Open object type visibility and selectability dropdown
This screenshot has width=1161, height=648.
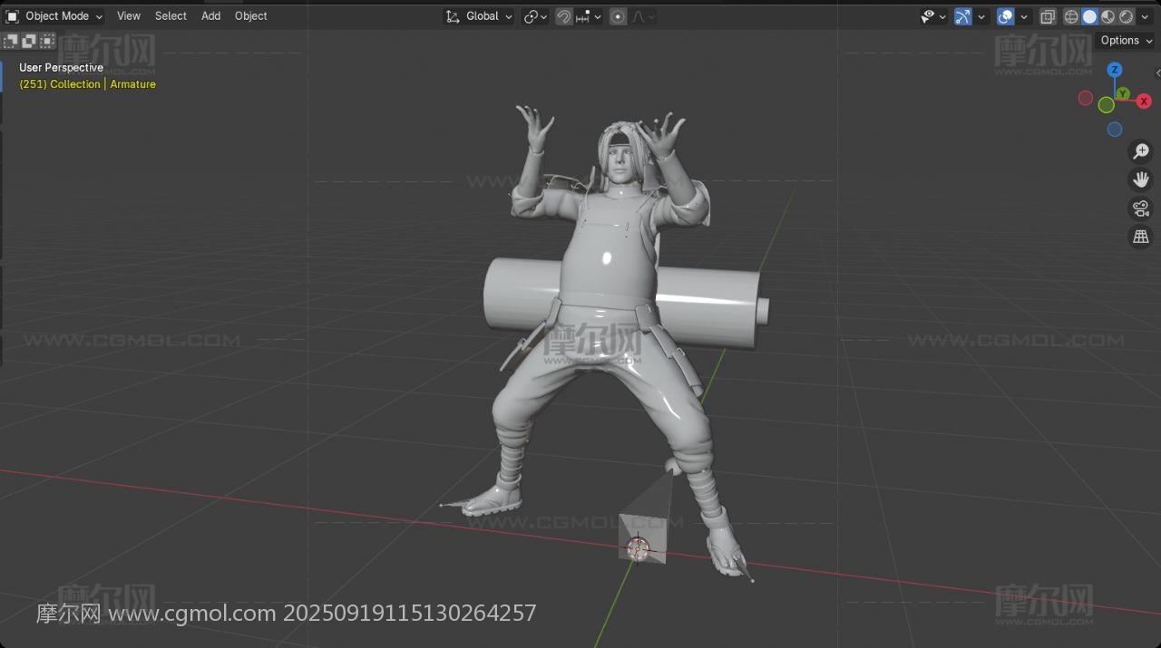coord(933,16)
